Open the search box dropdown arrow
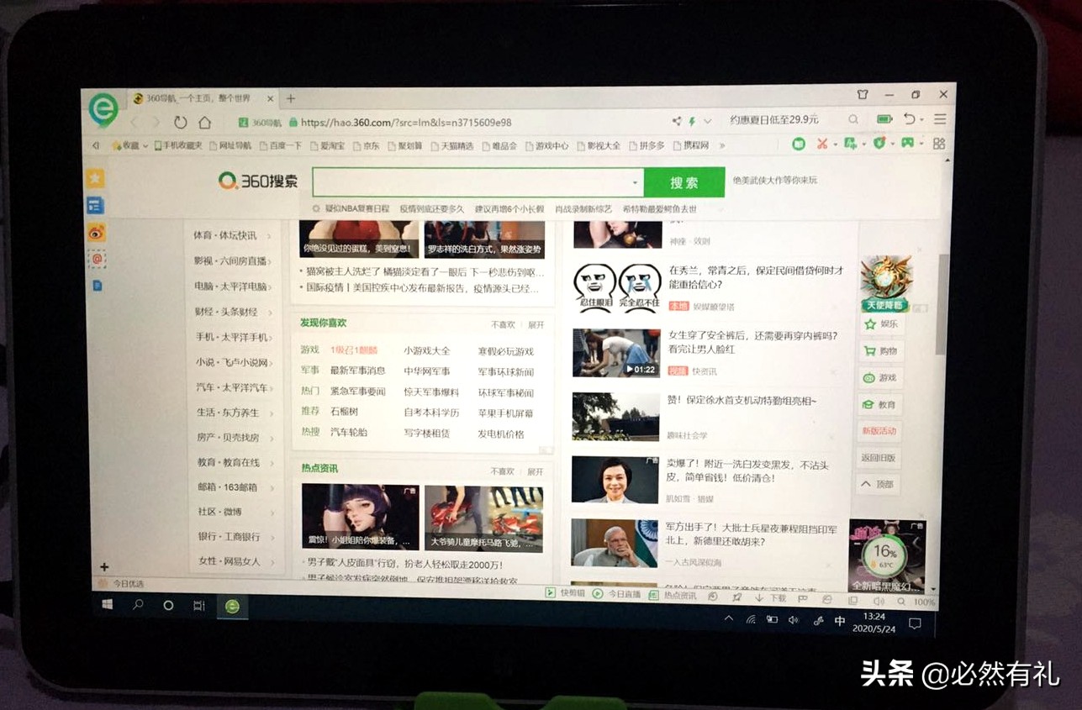 click(636, 182)
